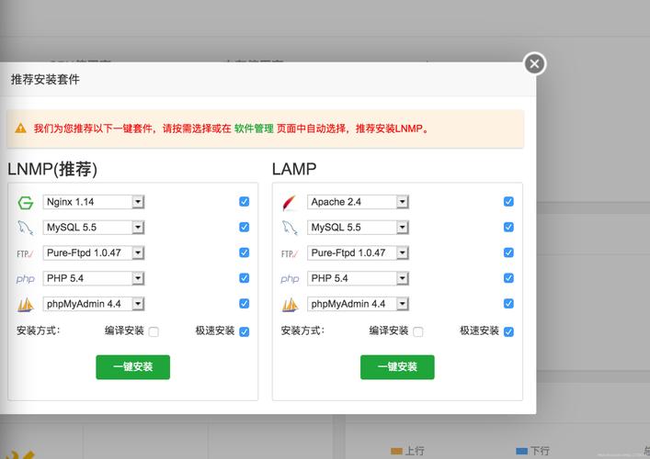Open LAMP Pure-Ftpd 1.0.47 dropdown
Image resolution: width=650 pixels, height=459 pixels.
point(358,252)
